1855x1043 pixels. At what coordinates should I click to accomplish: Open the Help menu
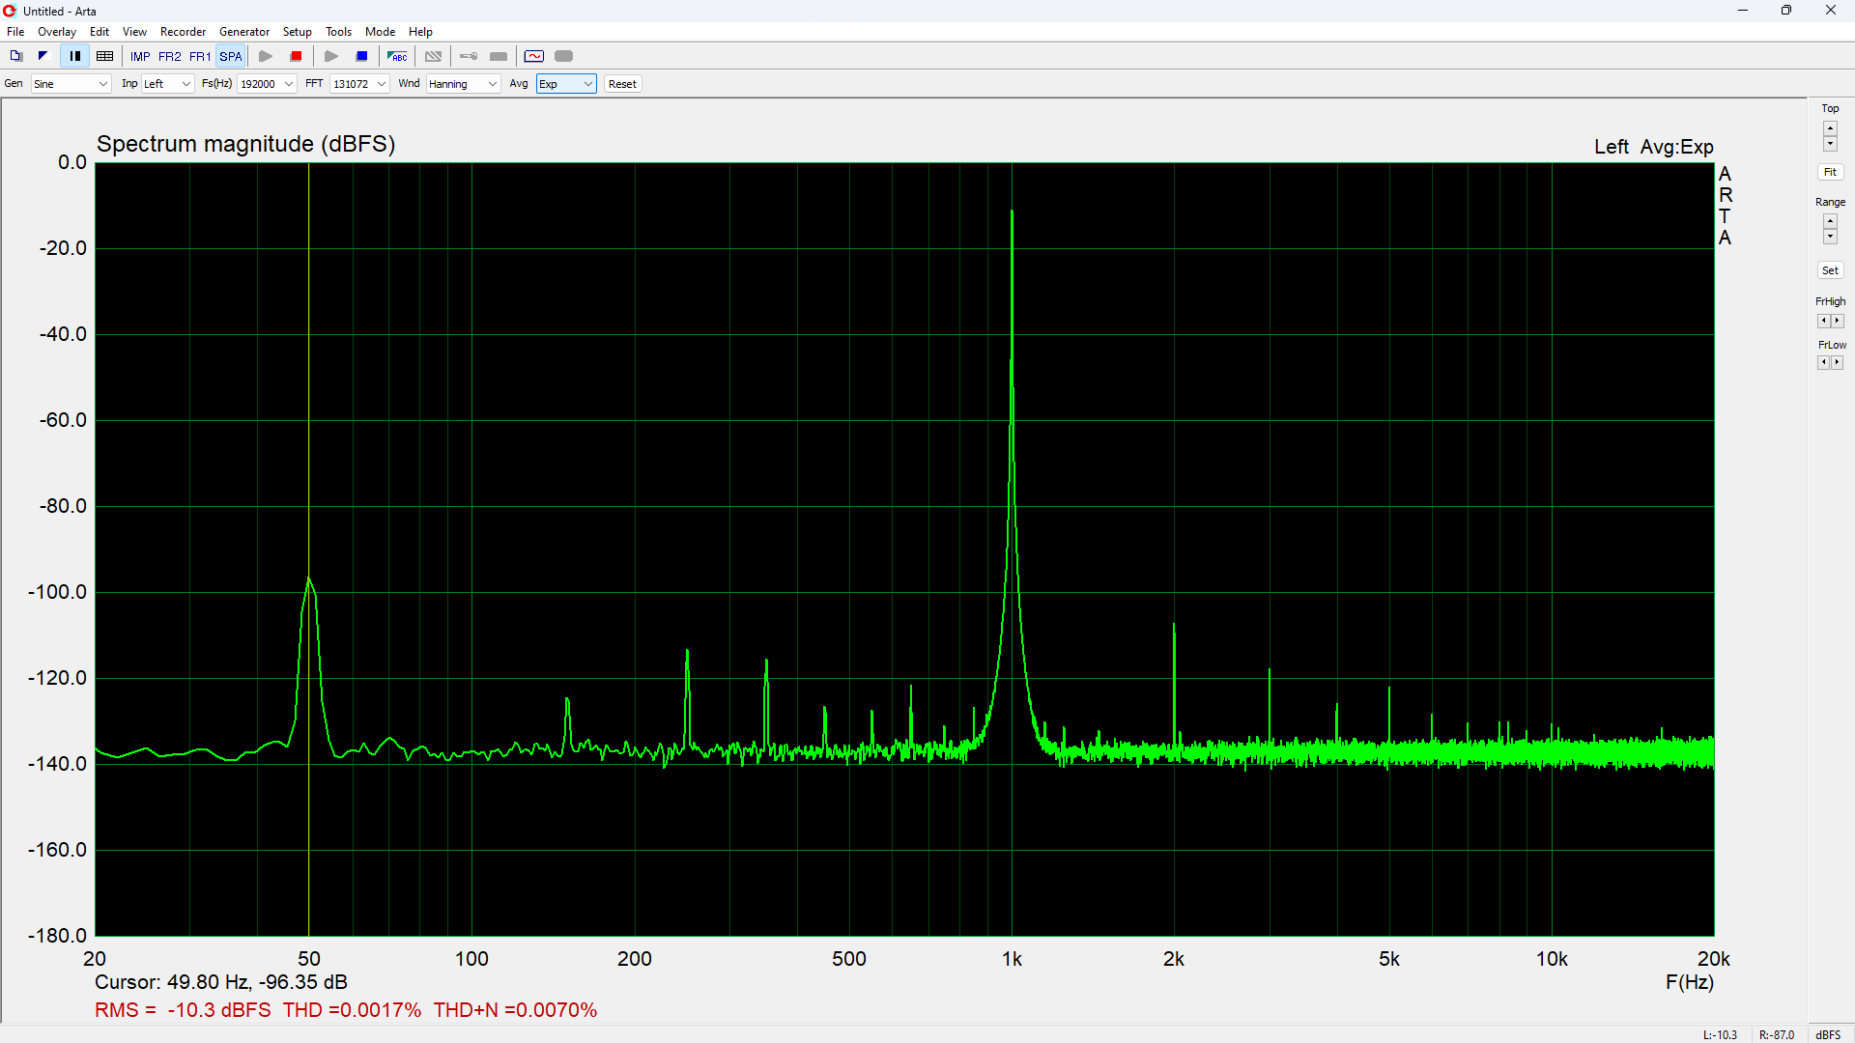click(420, 32)
